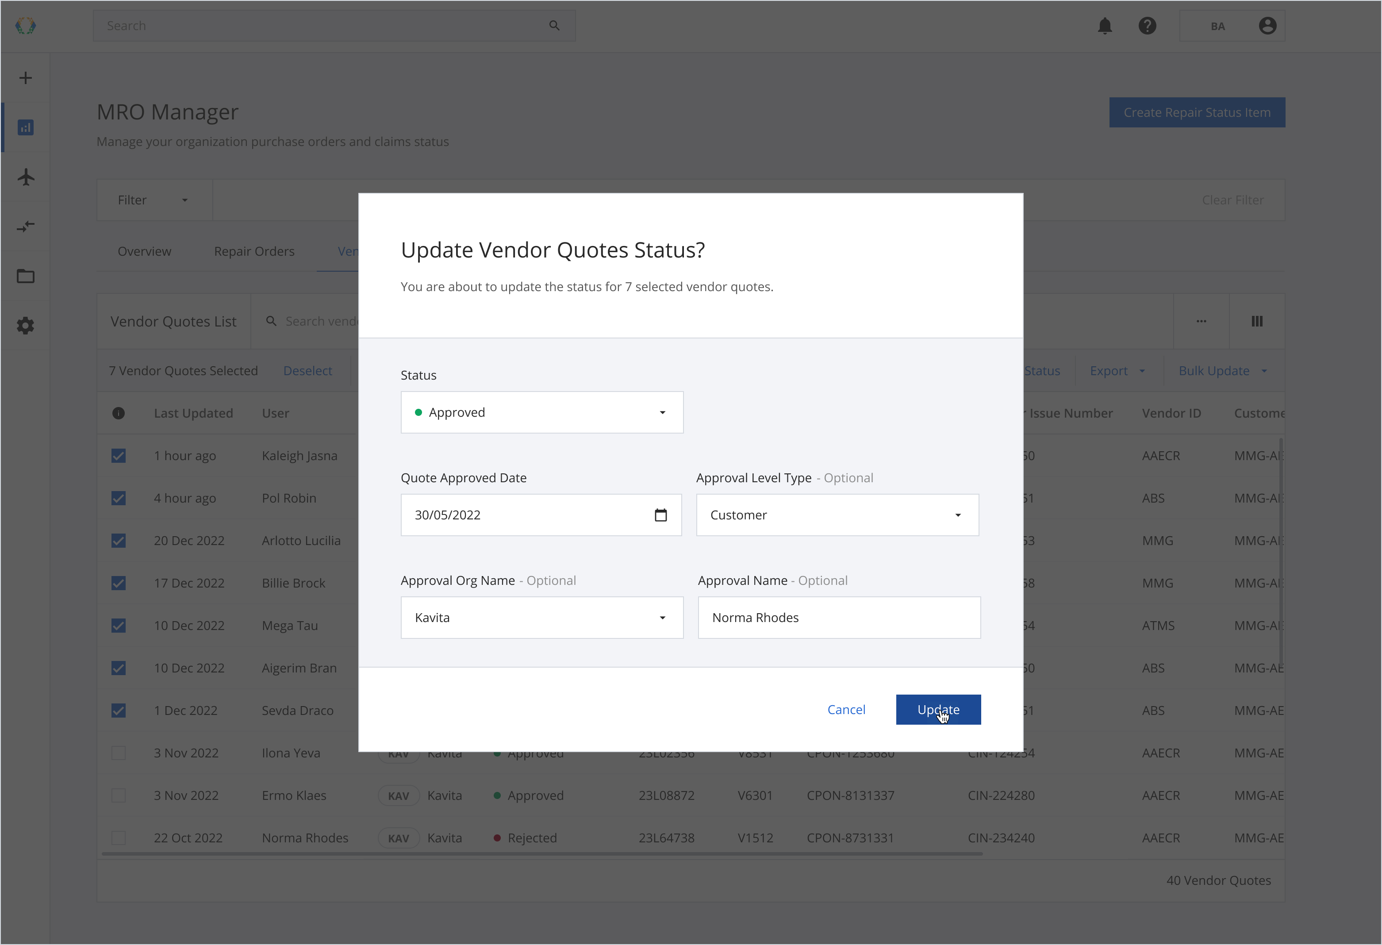Uncheck the Arlotto Lucilia row checkbox

119,541
